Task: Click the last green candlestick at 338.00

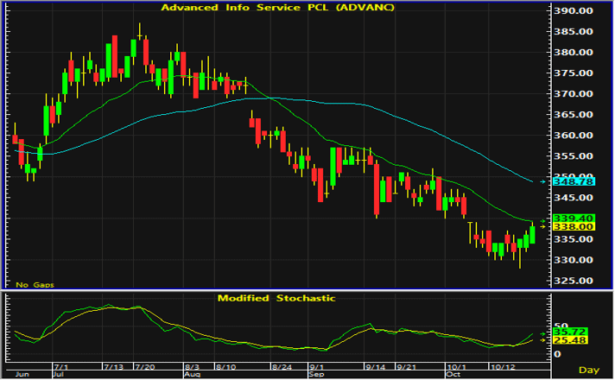Action: pyautogui.click(x=532, y=234)
